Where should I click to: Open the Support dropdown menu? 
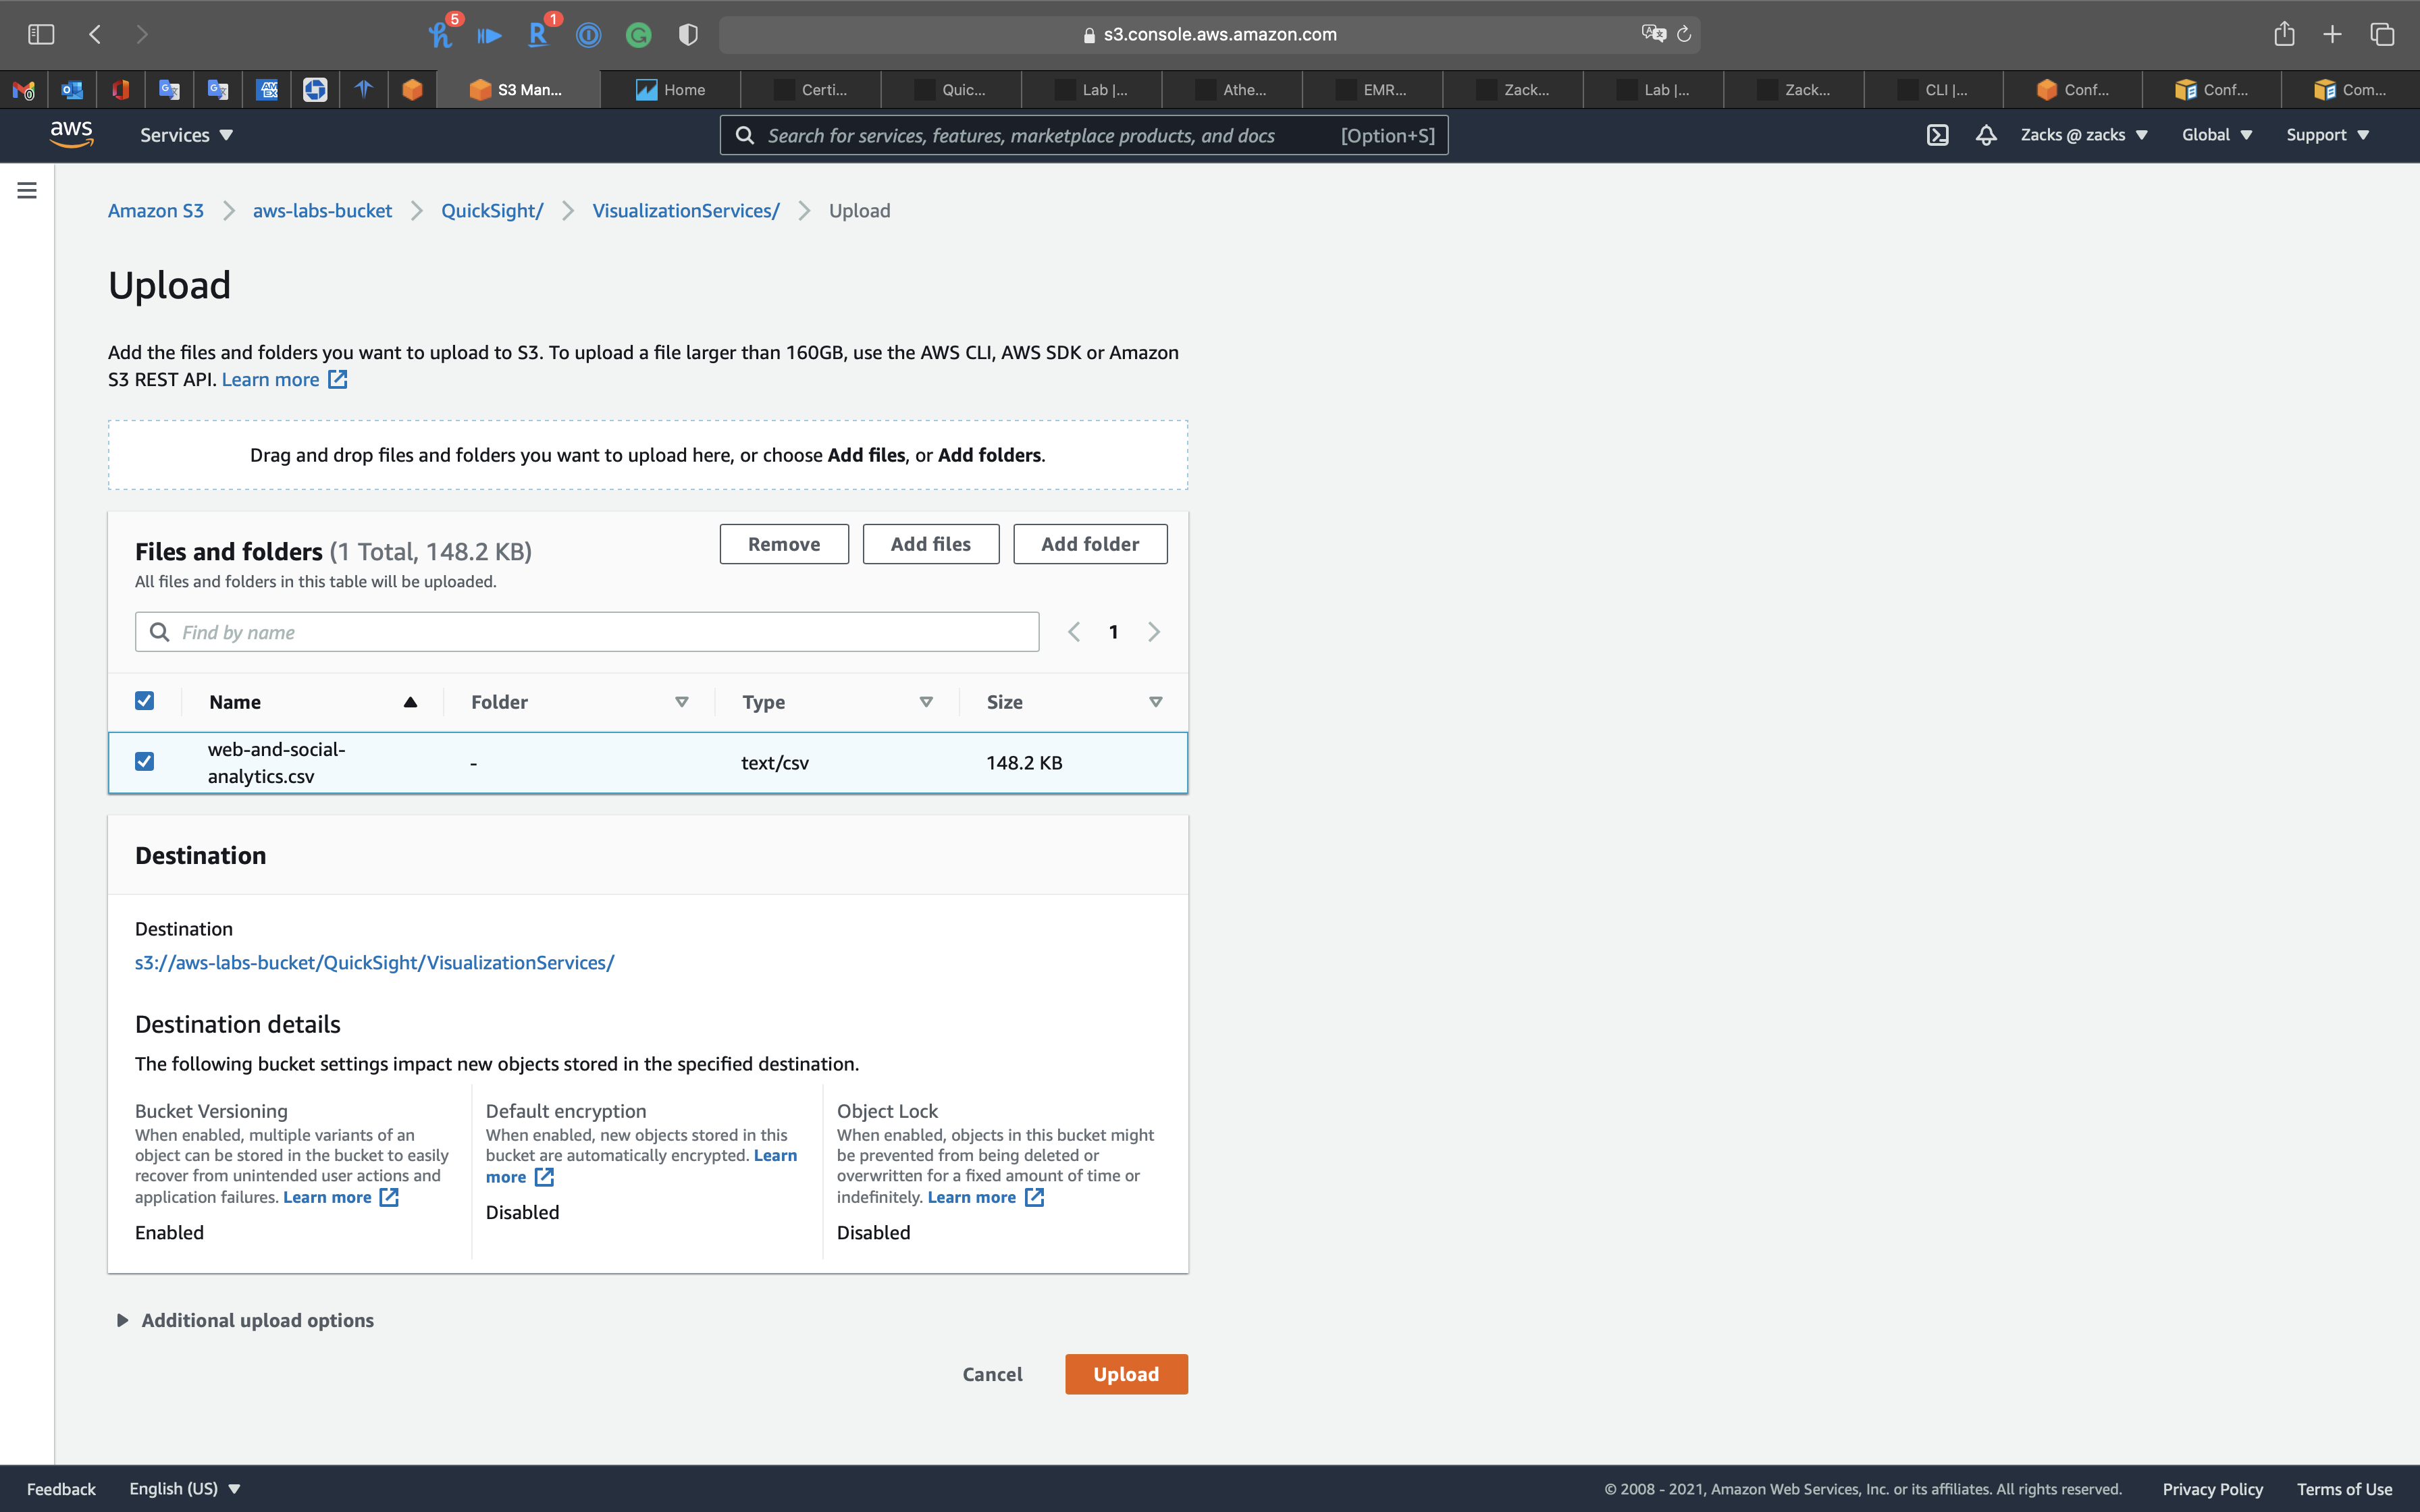pyautogui.click(x=2327, y=135)
